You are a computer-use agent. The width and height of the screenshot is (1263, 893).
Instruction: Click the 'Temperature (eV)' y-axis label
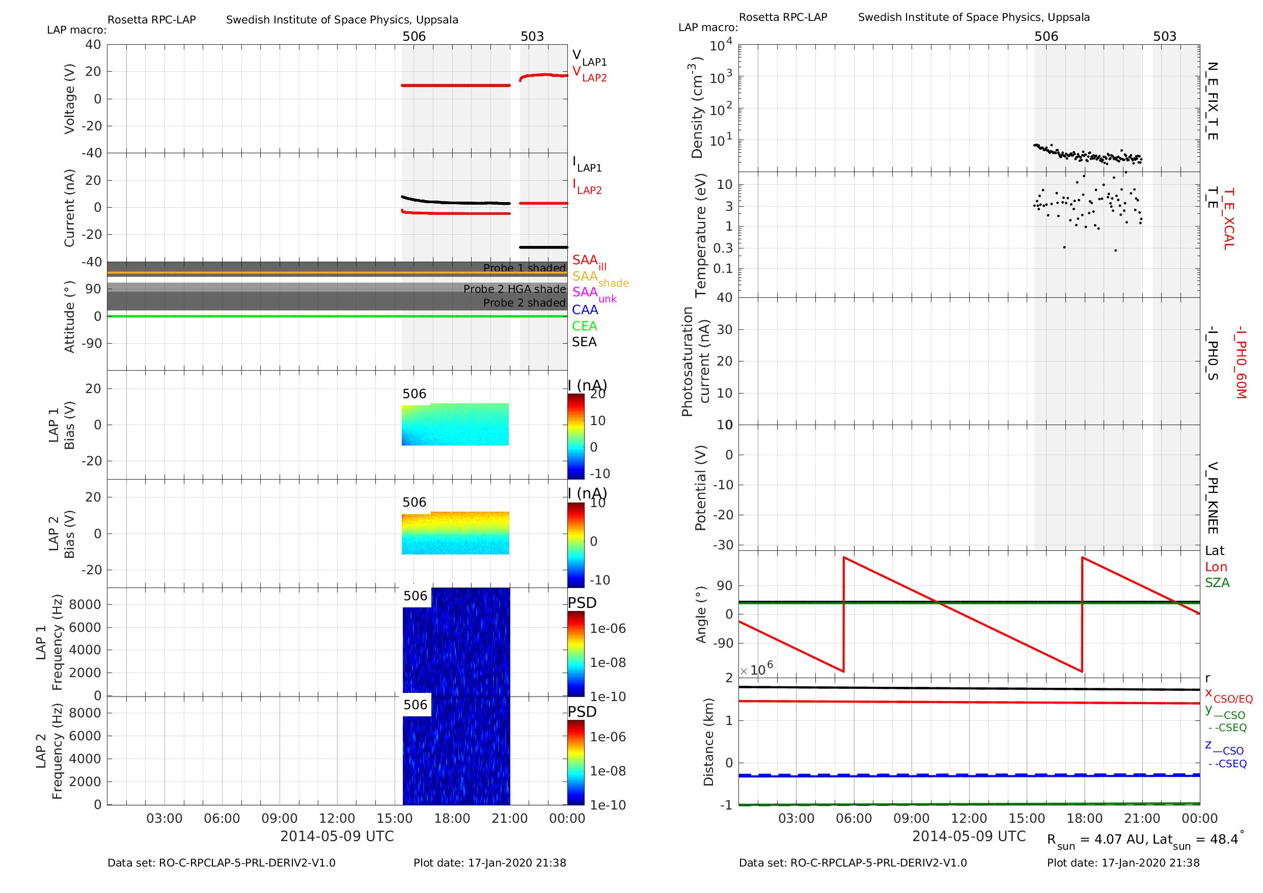700,235
